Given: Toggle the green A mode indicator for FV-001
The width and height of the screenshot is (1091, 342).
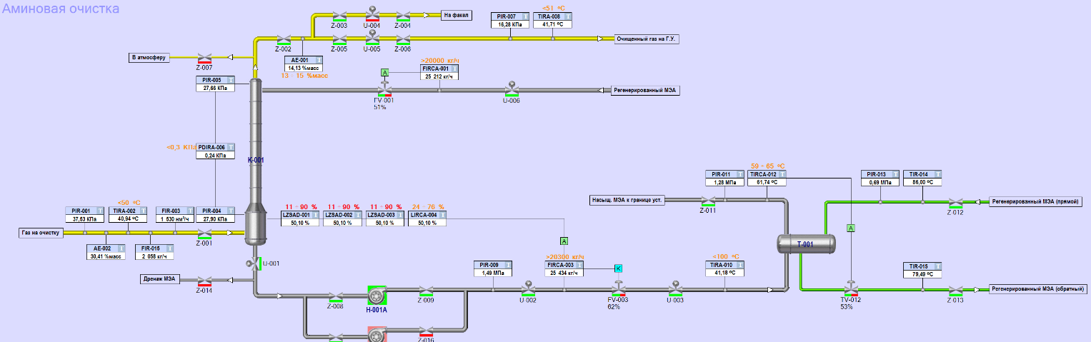Looking at the screenshot, I should tap(384, 73).
